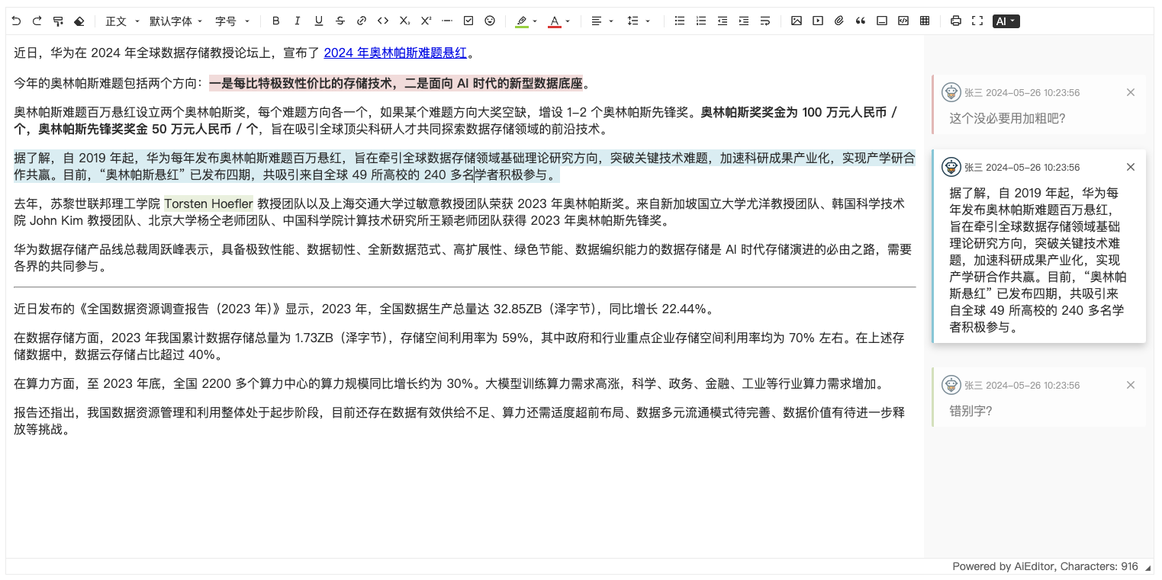Insert a task list checkbox
Viewport: 1162px width, 580px height.
click(468, 21)
